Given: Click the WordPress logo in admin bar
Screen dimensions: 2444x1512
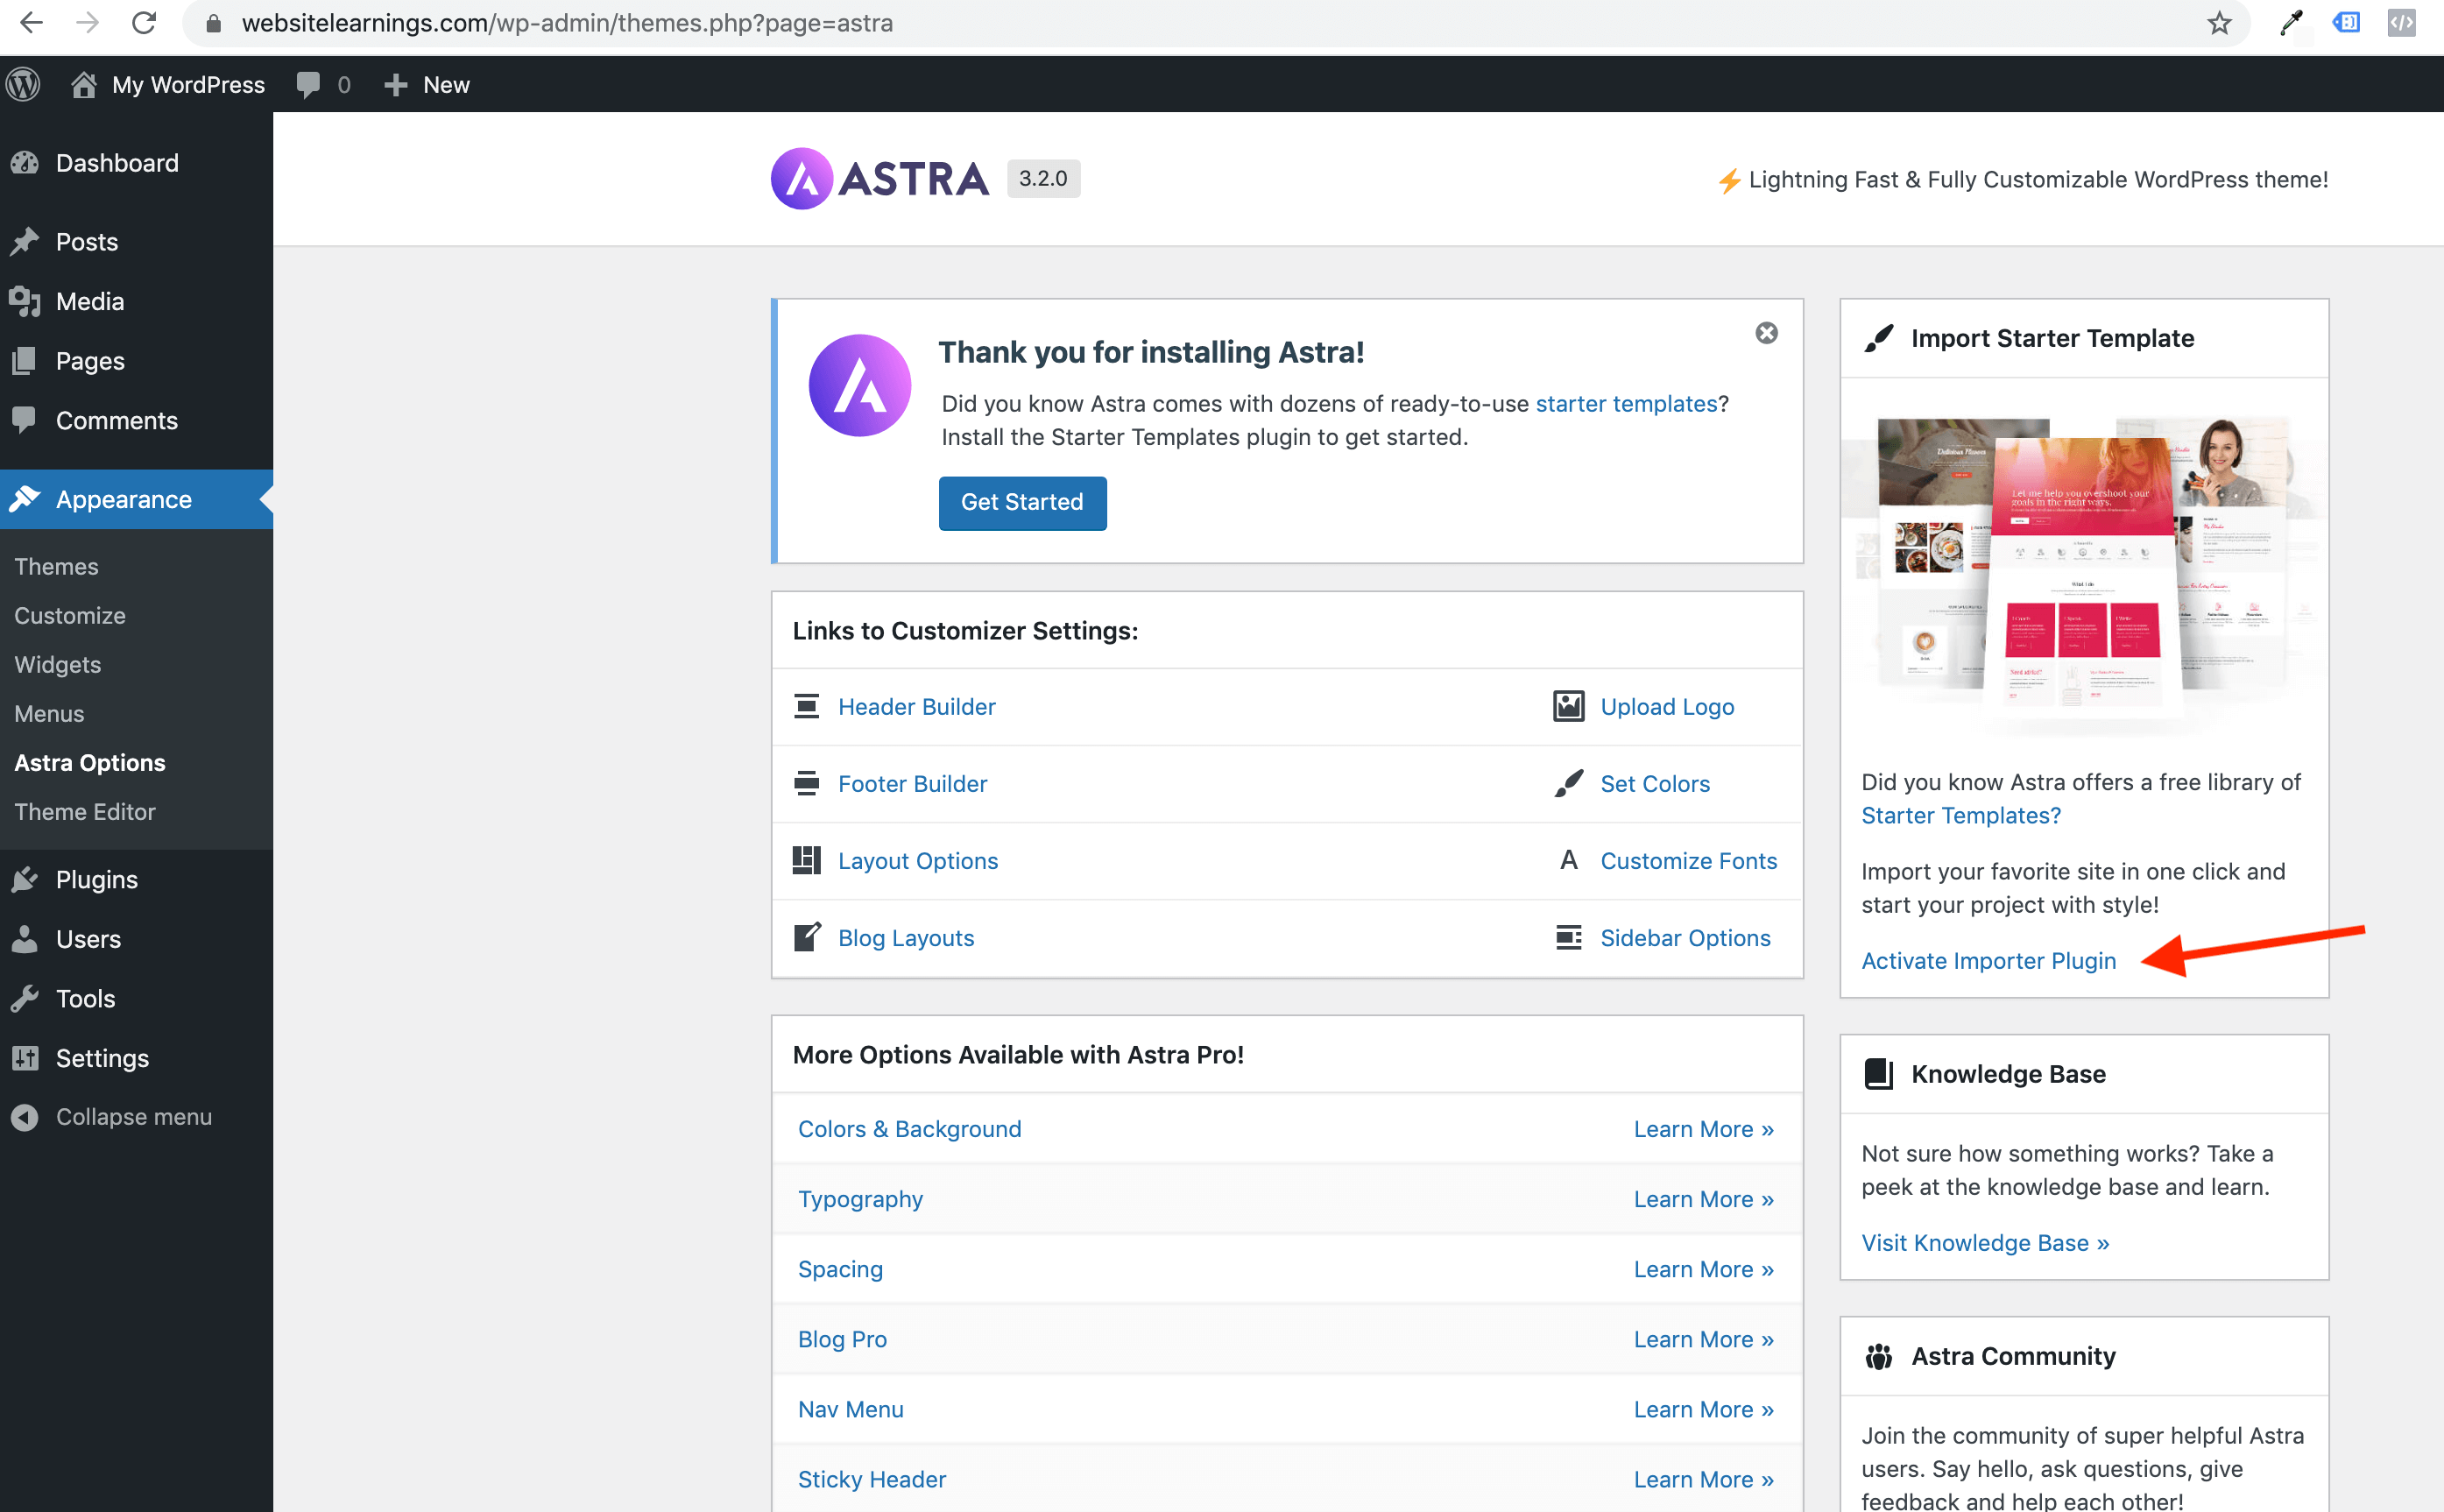Looking at the screenshot, I should click(24, 84).
